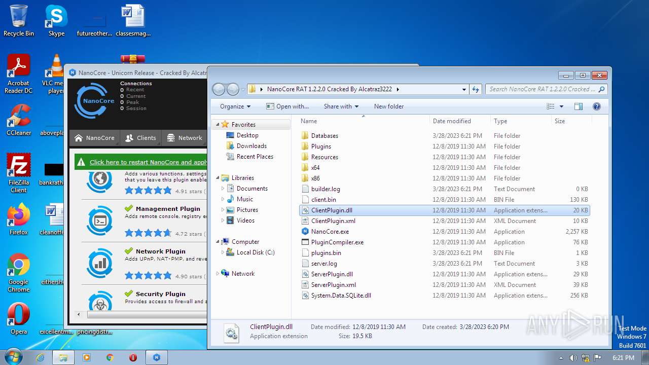Select the System.Data.SQLite.dll file
Image resolution: width=649 pixels, height=365 pixels.
tap(341, 296)
